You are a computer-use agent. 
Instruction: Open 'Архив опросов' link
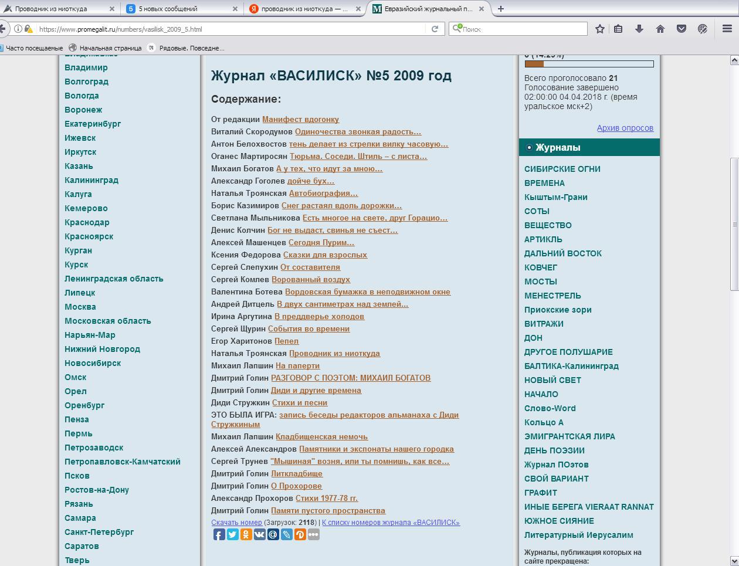(x=625, y=128)
